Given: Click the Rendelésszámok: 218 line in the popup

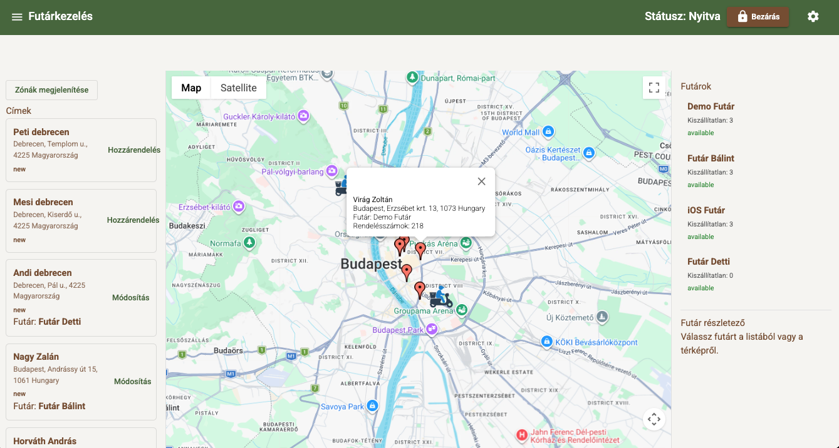Looking at the screenshot, I should (388, 226).
